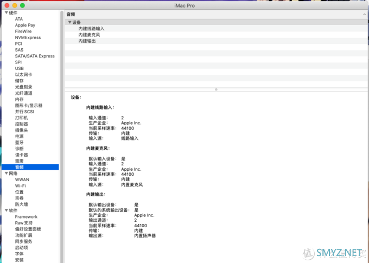Viewport: 369px width, 263px height.
Task: Click the 内置麦克风 input source value
Action: (x=132, y=185)
